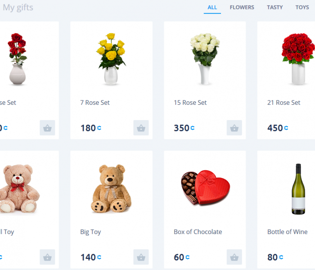The width and height of the screenshot is (315, 270).
Task: Click the yellow roses image
Action: (x=111, y=59)
